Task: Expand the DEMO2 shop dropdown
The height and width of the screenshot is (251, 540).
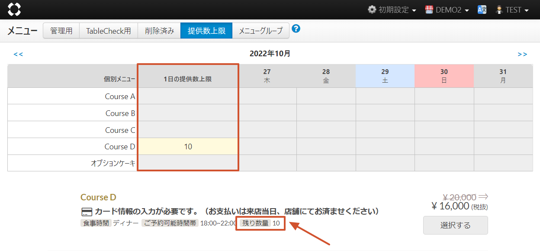Action: click(x=447, y=10)
